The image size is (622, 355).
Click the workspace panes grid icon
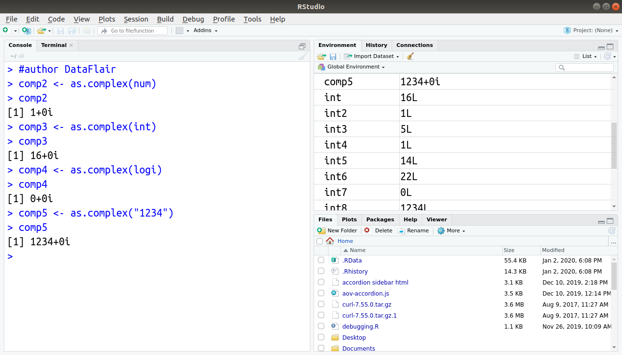tap(180, 30)
